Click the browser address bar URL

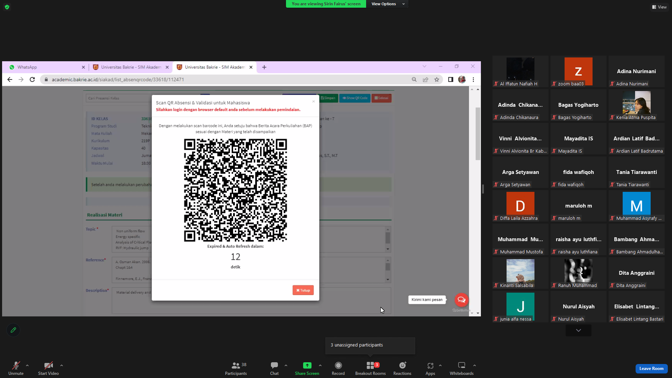[x=118, y=79]
